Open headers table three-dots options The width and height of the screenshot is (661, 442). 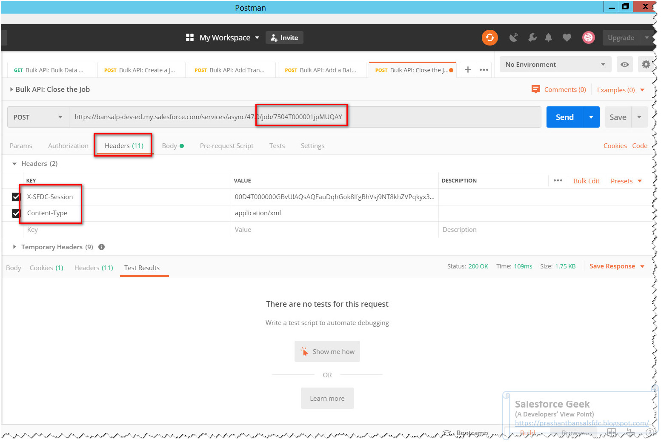[558, 180]
